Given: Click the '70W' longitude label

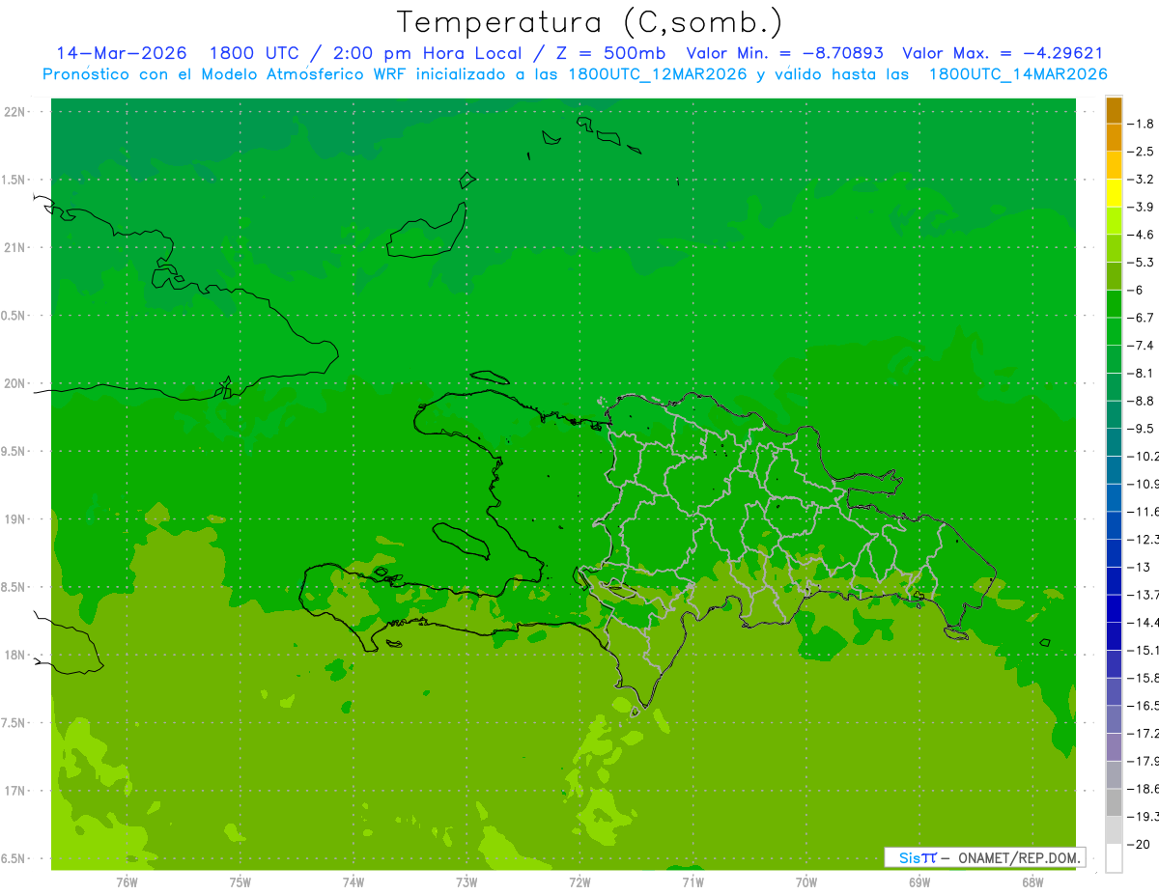Looking at the screenshot, I should click(x=806, y=882).
